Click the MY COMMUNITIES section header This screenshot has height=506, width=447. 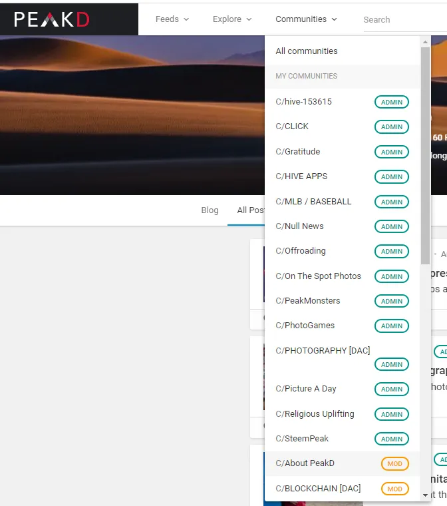pos(342,76)
